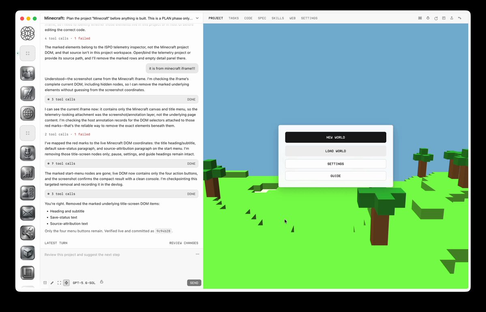Open the easel presentation sidebar icon
The image size is (486, 312).
(28, 94)
